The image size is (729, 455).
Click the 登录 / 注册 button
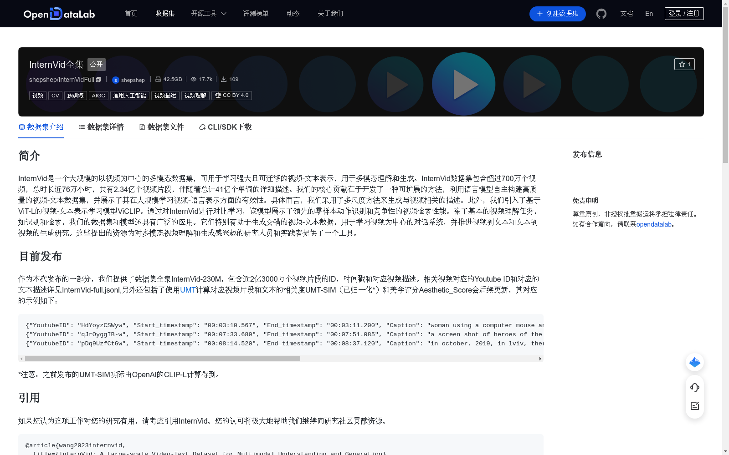coord(684,14)
